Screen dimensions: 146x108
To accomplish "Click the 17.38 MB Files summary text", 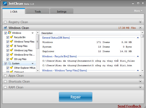I will tap(127, 28).
